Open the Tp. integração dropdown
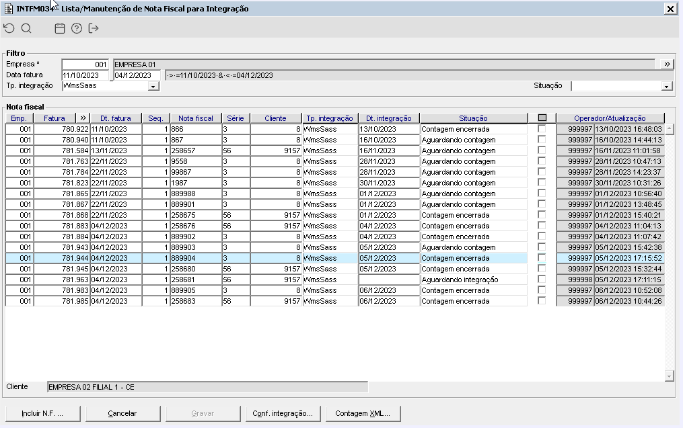 point(153,86)
